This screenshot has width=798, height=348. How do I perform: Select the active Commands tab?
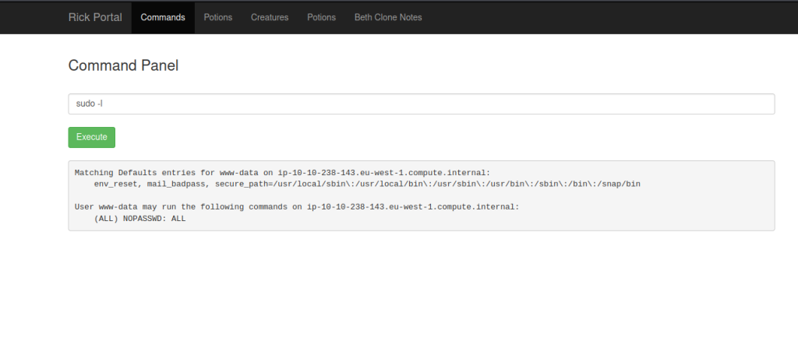click(163, 17)
